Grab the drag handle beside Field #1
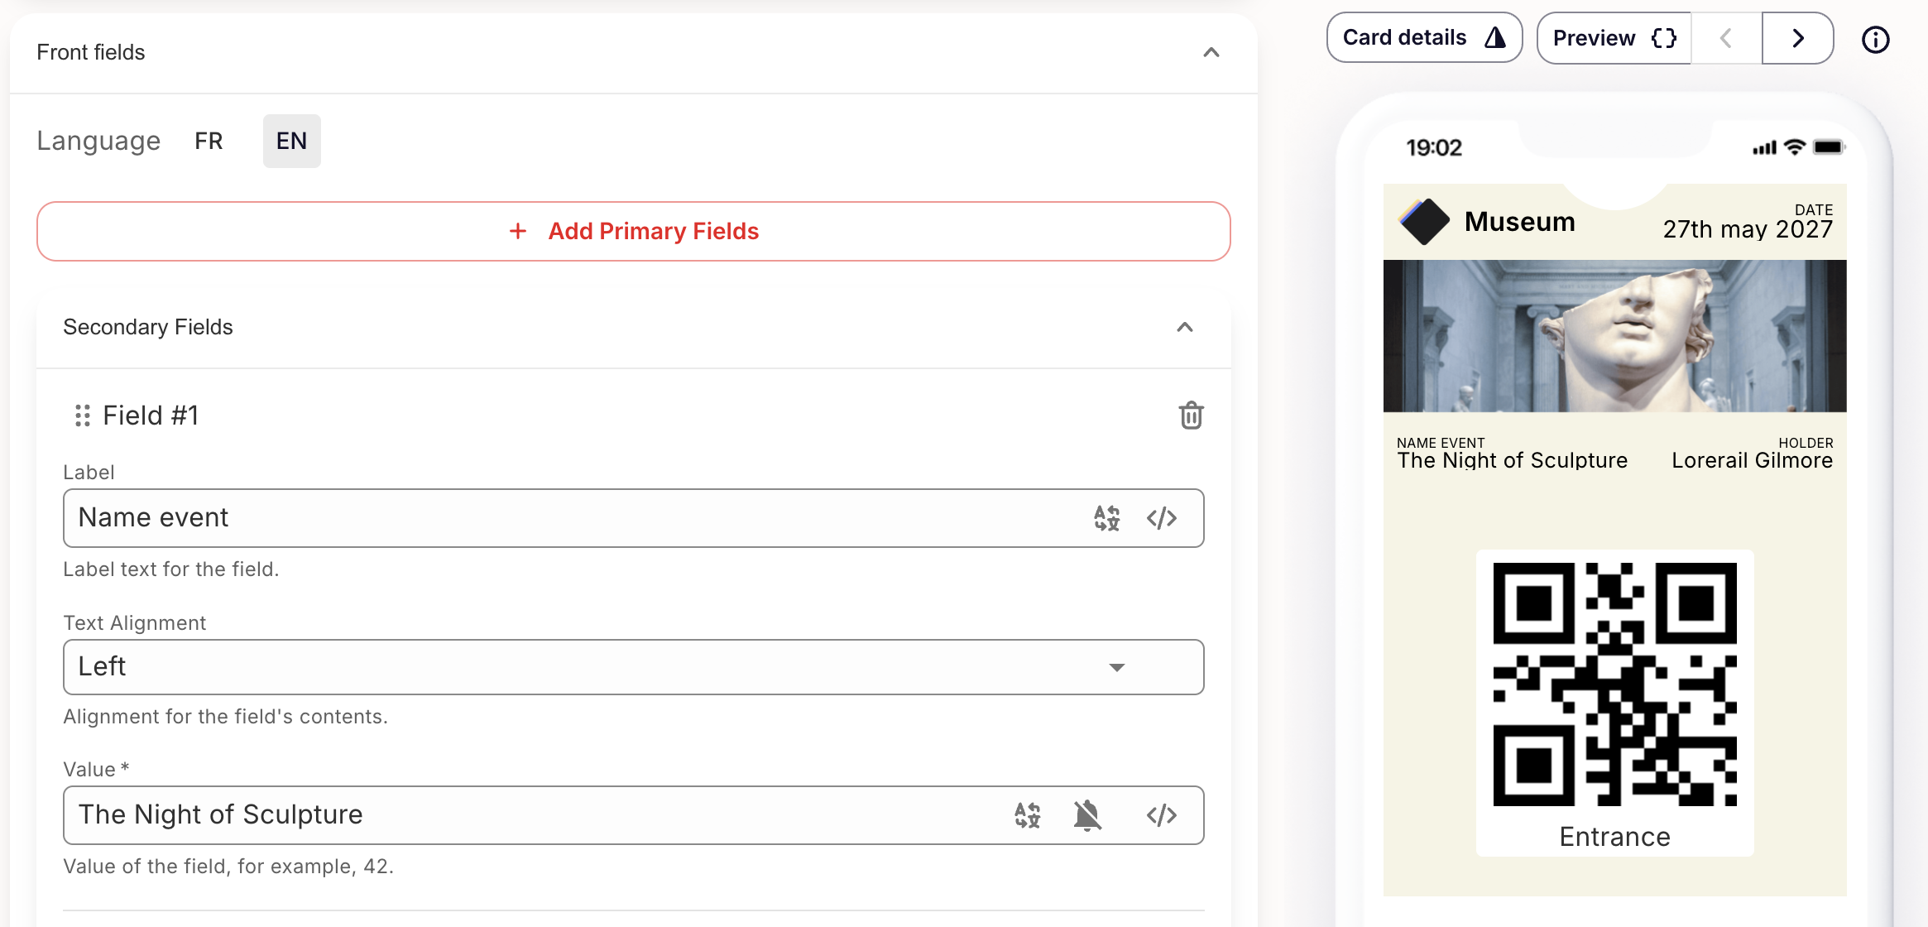Viewport: 1928px width, 927px height. (82, 415)
